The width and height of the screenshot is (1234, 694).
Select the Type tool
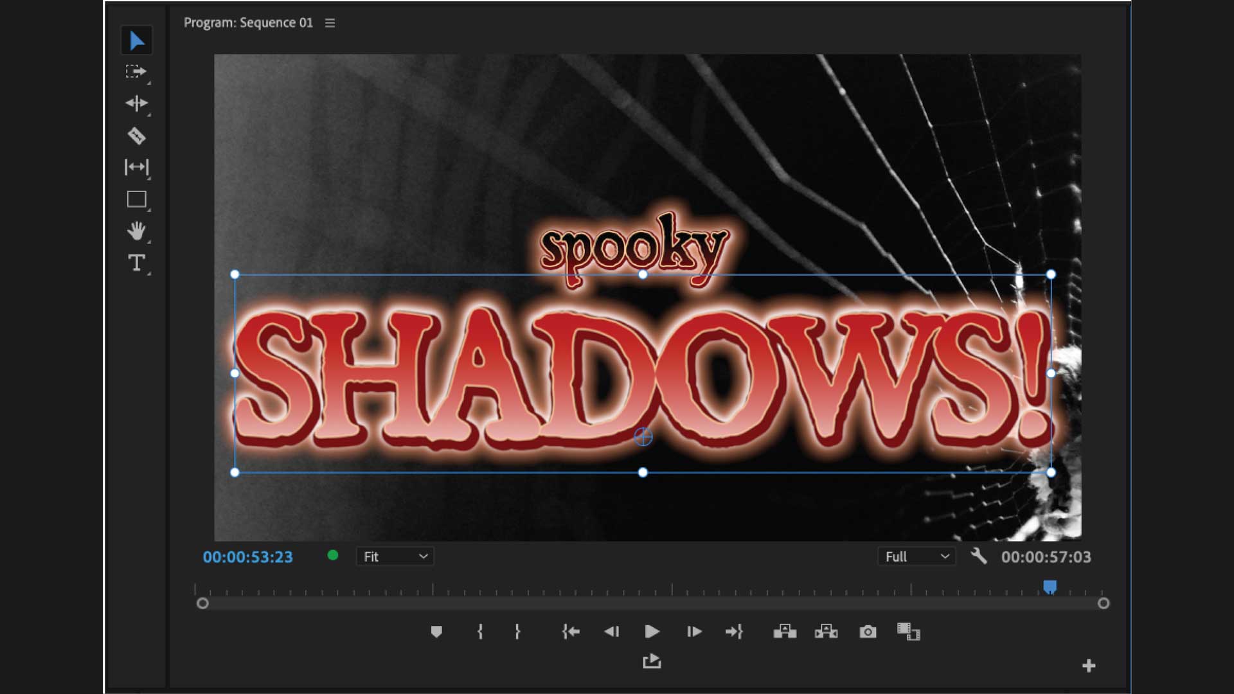136,263
